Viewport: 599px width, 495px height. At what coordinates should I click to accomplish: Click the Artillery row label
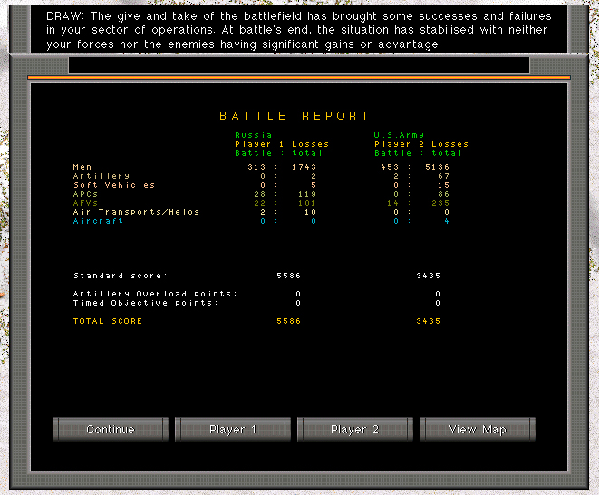click(101, 176)
